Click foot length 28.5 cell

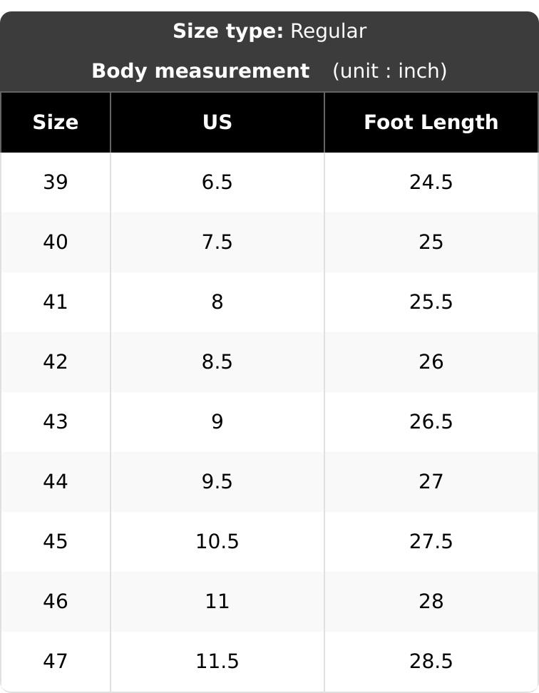click(431, 661)
